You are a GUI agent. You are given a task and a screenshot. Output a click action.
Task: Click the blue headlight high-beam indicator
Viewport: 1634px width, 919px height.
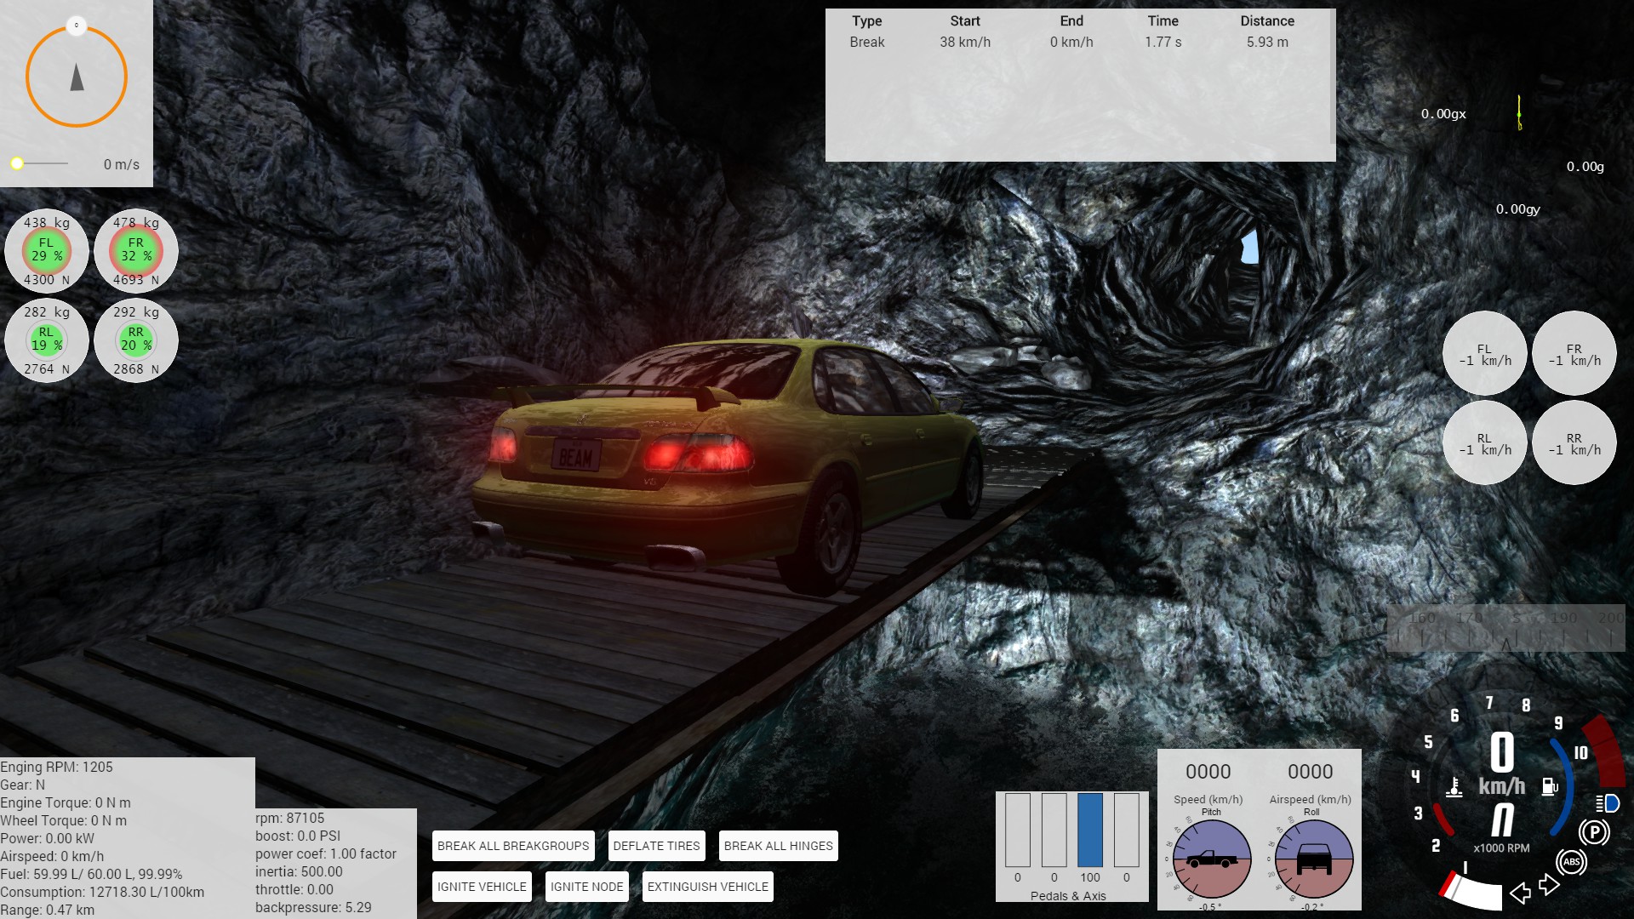[1608, 803]
